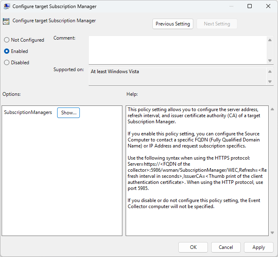
Task: Click the Supported on scroll down arrow
Action: (270, 82)
